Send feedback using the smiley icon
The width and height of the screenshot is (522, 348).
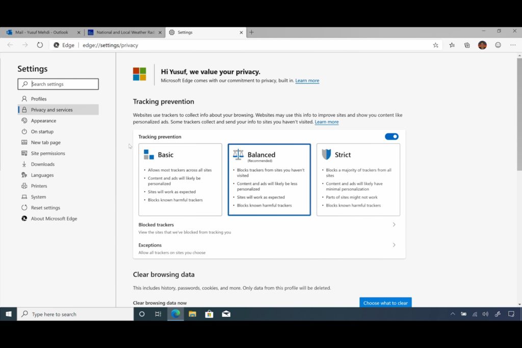point(498,45)
